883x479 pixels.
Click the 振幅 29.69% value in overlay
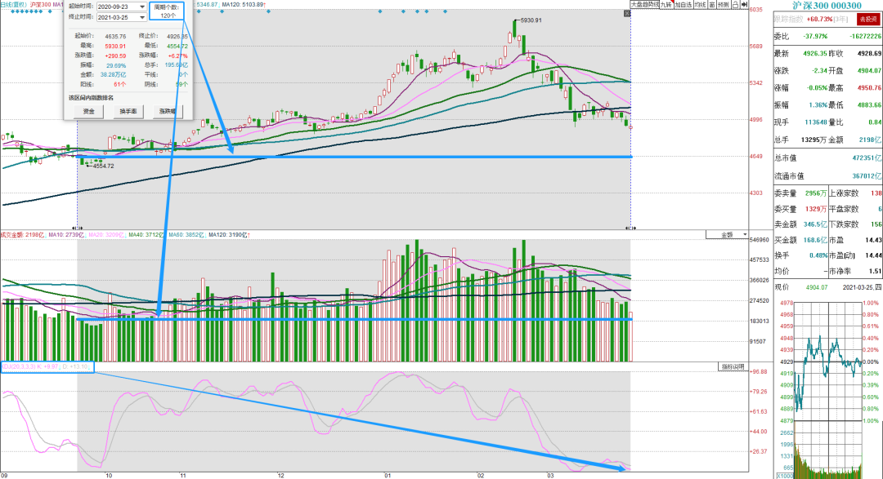(117, 65)
